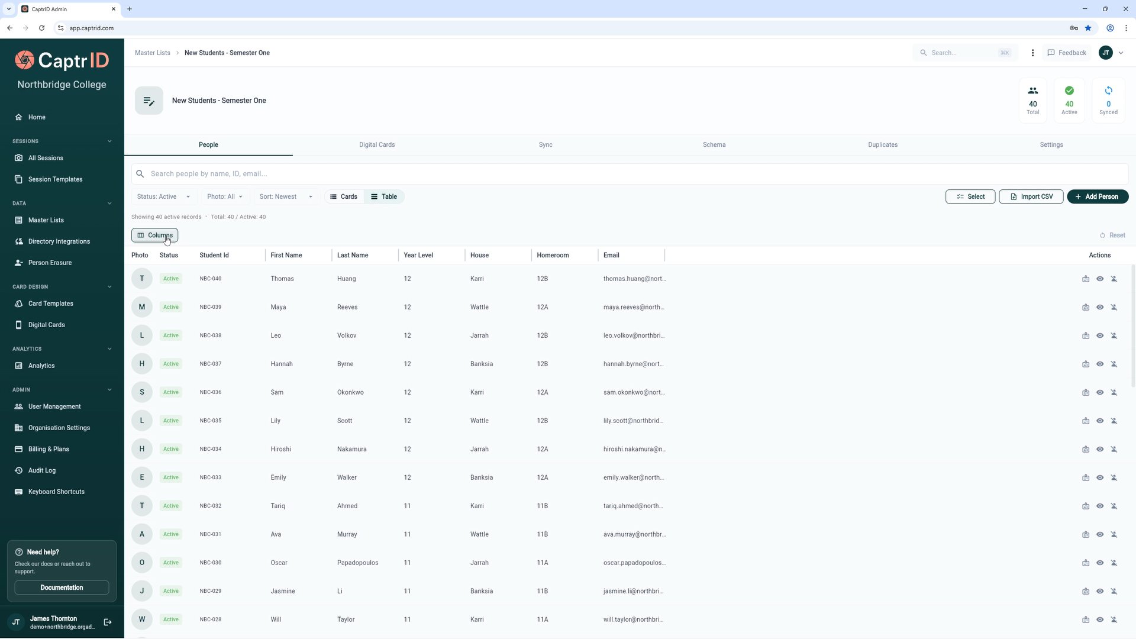The width and height of the screenshot is (1136, 639).
Task: View Tariq Ahmed with the eye icon
Action: 1099,506
